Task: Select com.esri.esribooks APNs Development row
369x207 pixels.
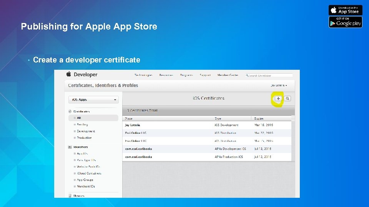Action: (x=207, y=149)
